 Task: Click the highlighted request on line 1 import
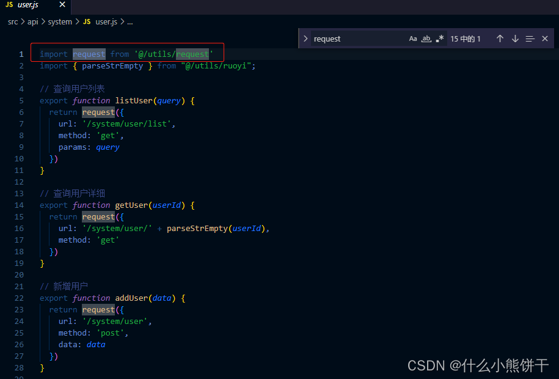click(x=89, y=54)
